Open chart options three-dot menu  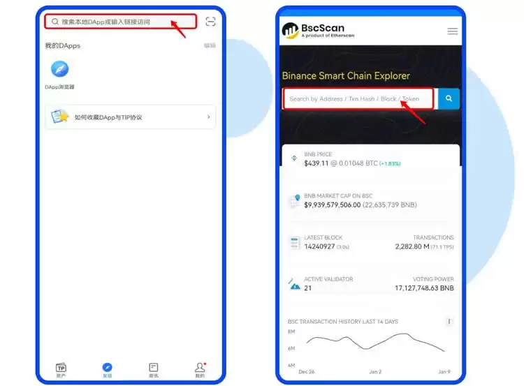coord(449,321)
